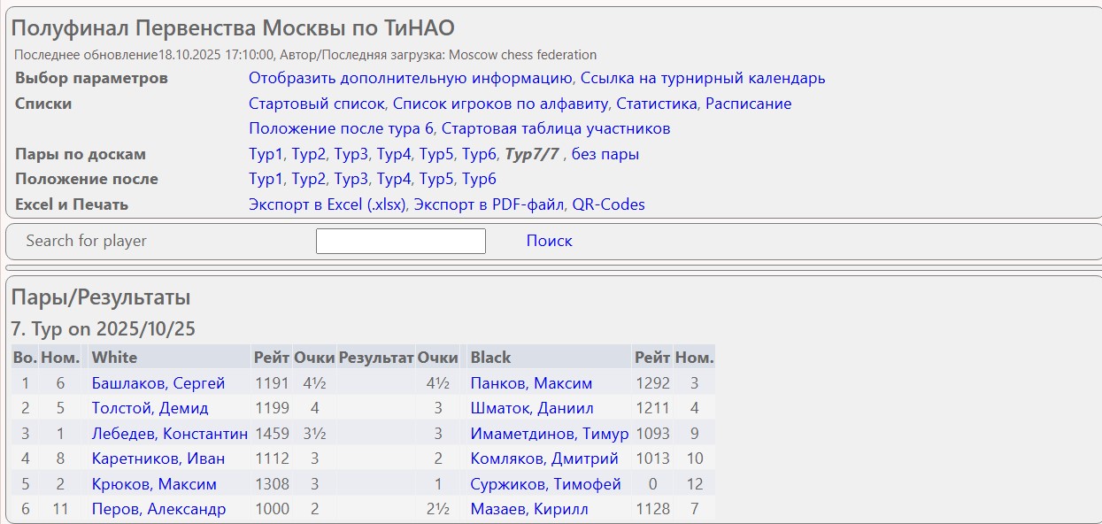Open the Статистика link
The width and height of the screenshot is (1102, 524).
(657, 104)
